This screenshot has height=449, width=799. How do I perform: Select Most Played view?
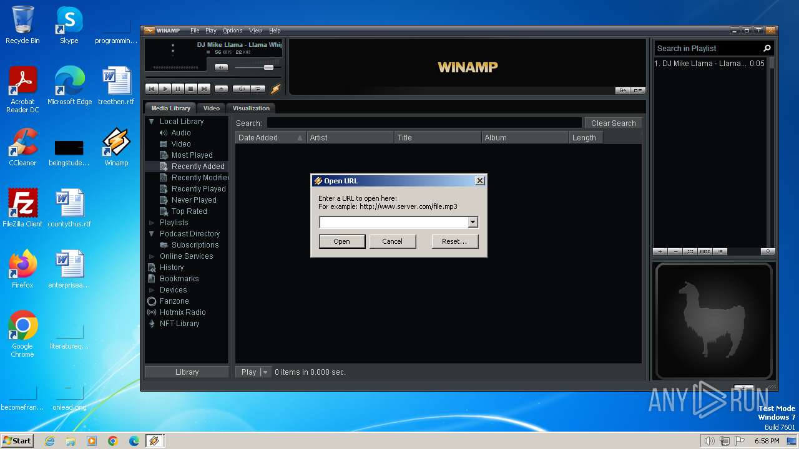coord(192,155)
